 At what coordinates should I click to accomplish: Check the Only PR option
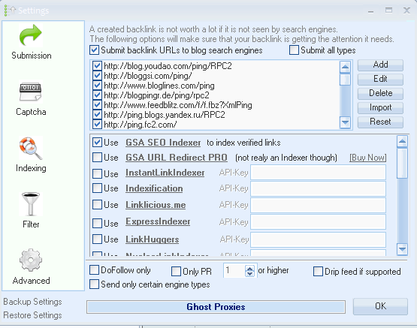pyautogui.click(x=176, y=272)
